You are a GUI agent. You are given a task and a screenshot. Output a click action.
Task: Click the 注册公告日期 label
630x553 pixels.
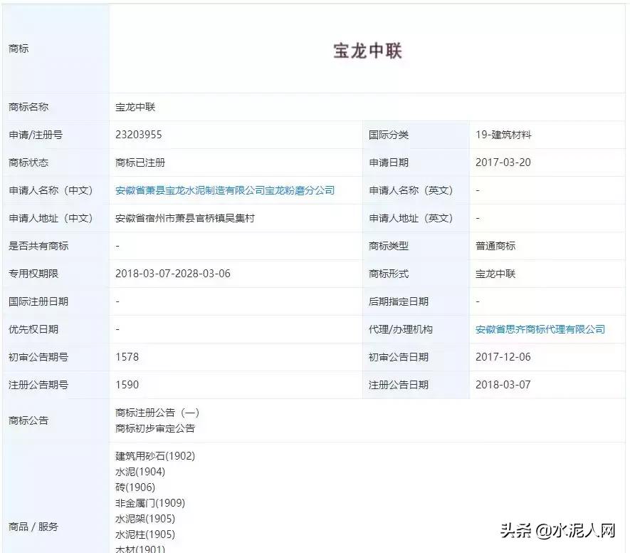point(399,385)
